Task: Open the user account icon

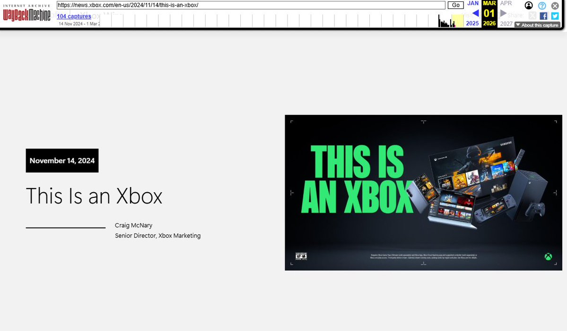Action: [x=529, y=5]
